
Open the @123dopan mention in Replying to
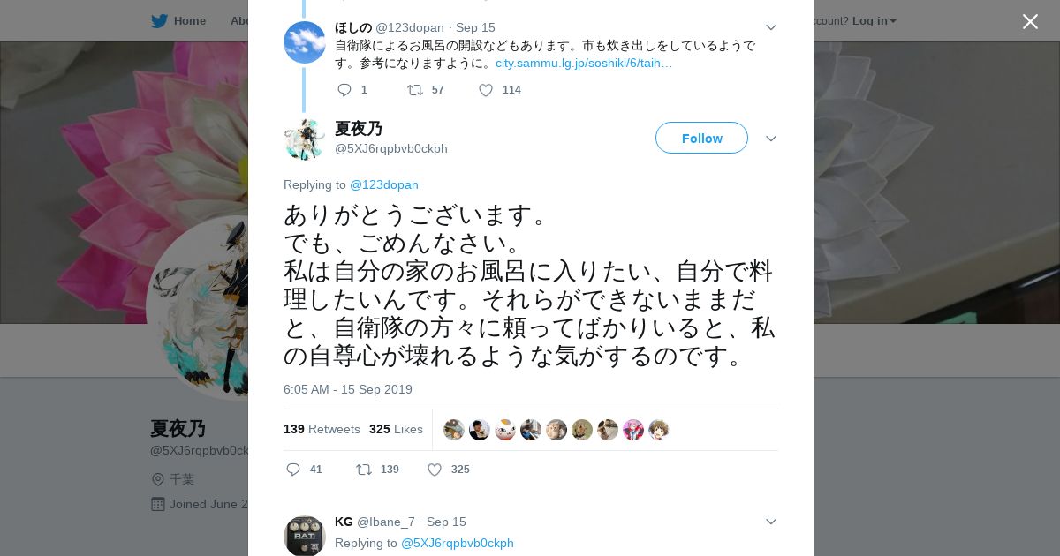384,184
